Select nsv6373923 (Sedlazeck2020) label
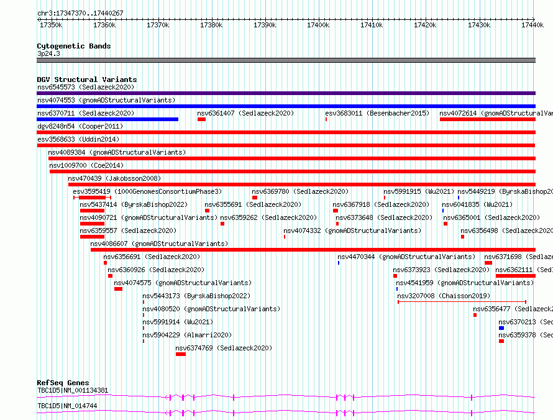The width and height of the screenshot is (553, 420). pyautogui.click(x=441, y=270)
